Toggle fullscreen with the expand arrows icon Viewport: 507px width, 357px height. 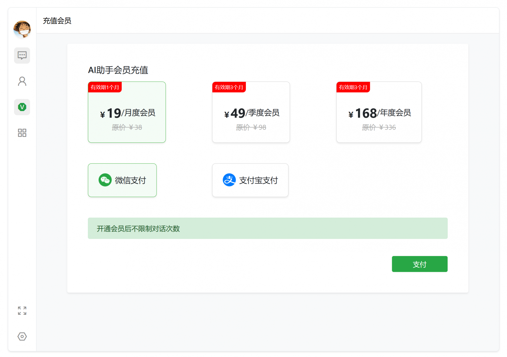[x=22, y=311]
